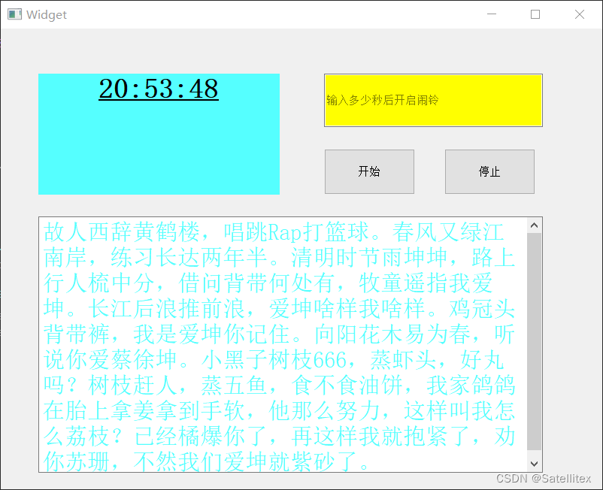Screen dimensions: 603x490
Task: Maximize the Widget window
Action: coord(535,14)
